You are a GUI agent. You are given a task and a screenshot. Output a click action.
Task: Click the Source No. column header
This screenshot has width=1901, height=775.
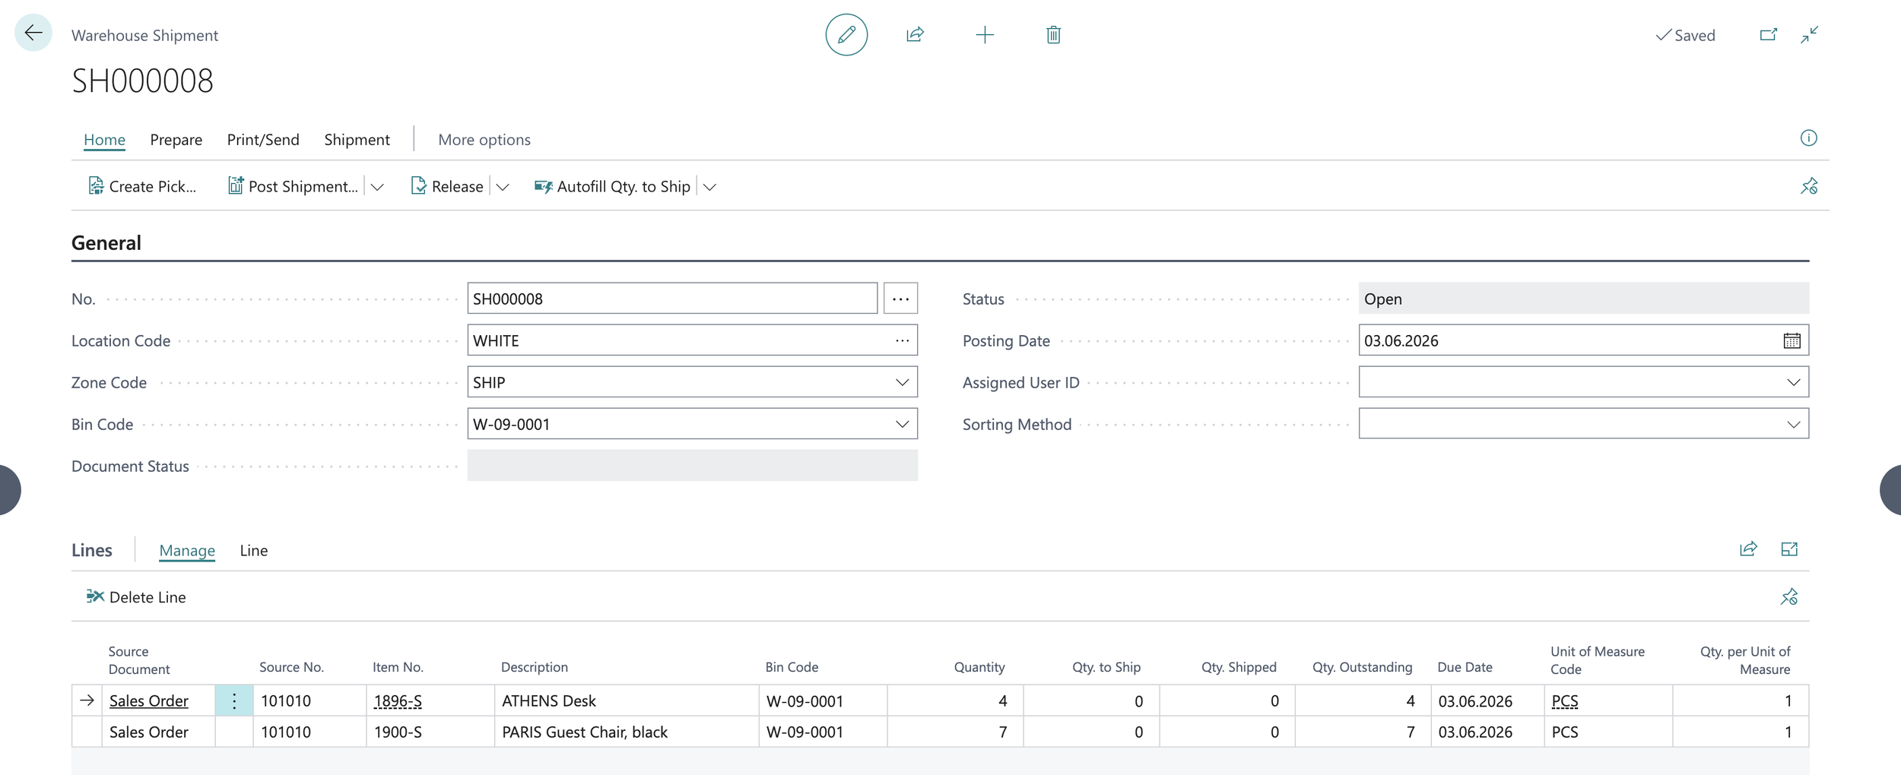(291, 667)
